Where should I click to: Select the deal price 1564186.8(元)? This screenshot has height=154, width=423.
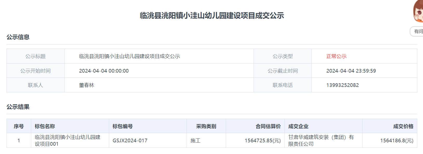396,140
